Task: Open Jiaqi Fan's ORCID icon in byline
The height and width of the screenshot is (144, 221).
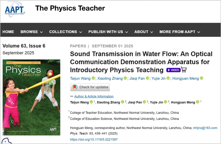Action: (147, 78)
